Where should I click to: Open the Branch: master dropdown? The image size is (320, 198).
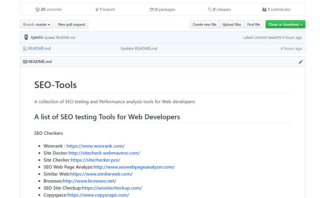coord(36,24)
